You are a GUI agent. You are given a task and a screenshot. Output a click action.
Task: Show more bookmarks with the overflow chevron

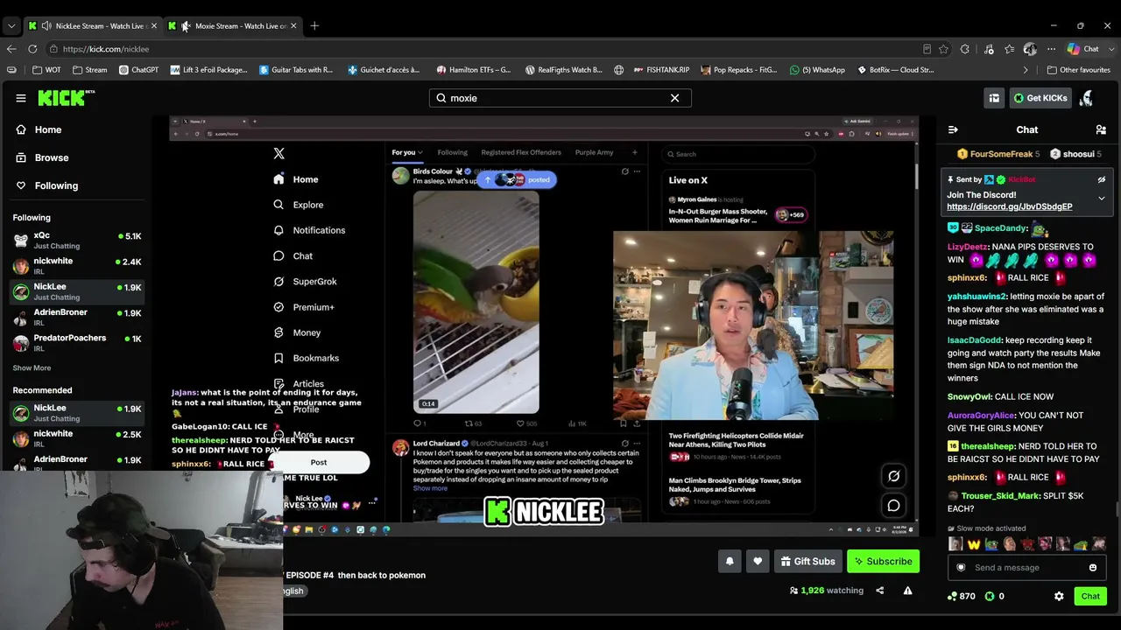[1026, 70]
